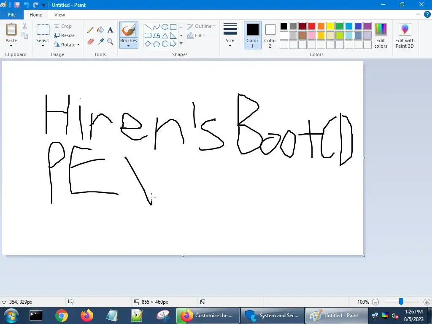Click the Crop button
The width and height of the screenshot is (432, 324).
click(63, 26)
